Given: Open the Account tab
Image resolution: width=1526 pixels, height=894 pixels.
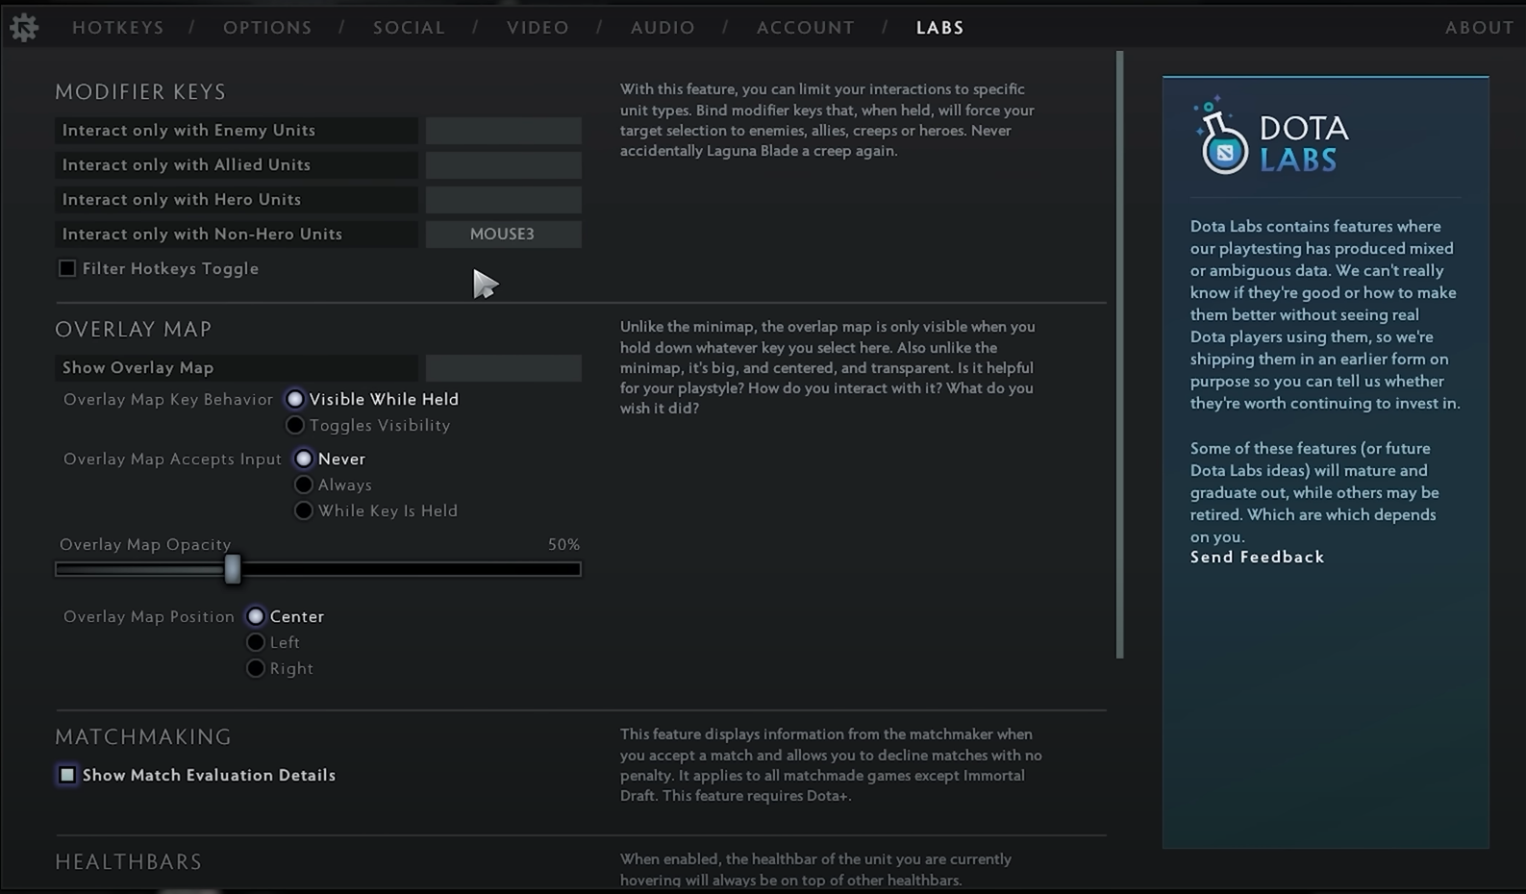Looking at the screenshot, I should [x=805, y=28].
